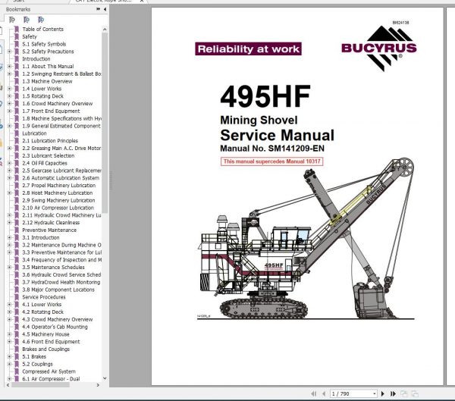Click the bookmarks horizontal scrollbar thumb

click(40, 385)
